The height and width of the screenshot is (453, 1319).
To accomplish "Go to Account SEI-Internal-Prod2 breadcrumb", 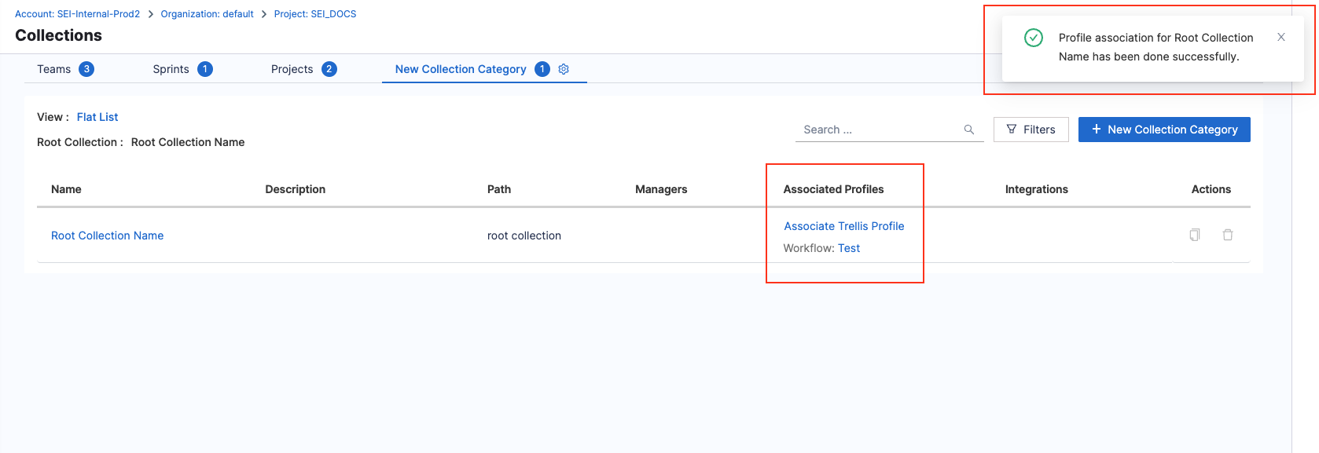I will pos(77,14).
